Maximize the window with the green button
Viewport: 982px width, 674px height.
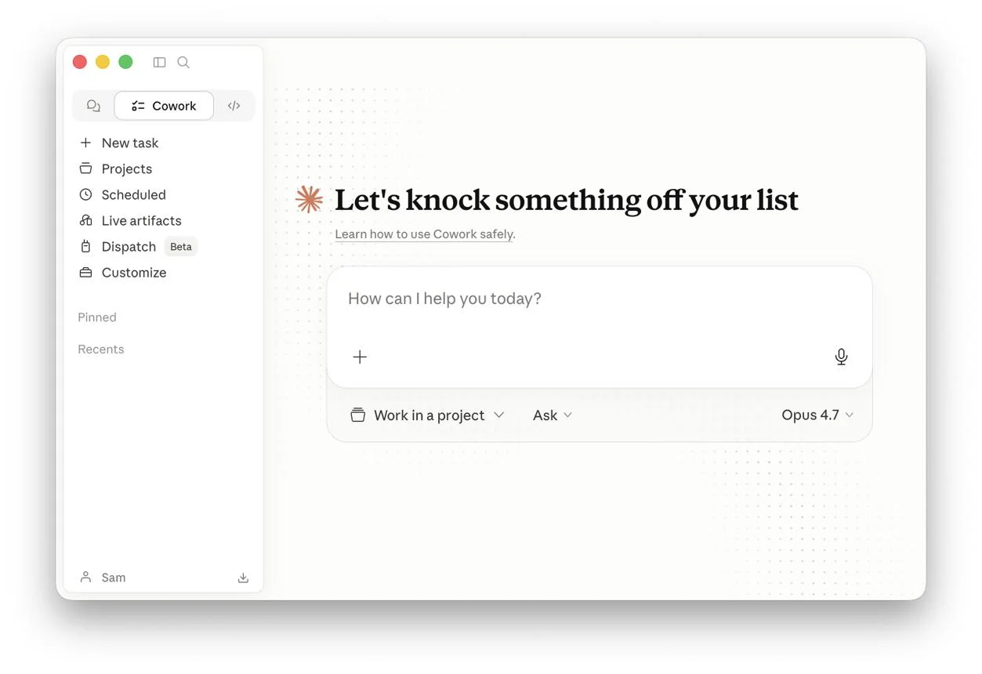tap(125, 62)
